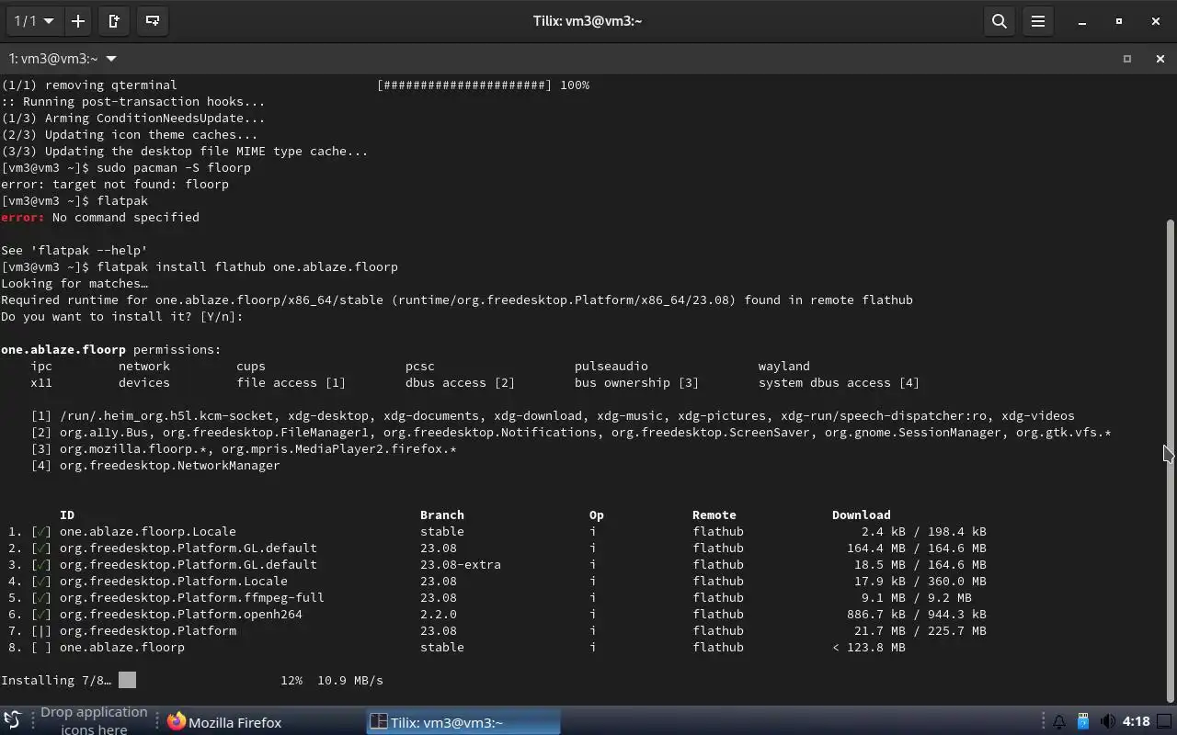Click the 'Remote' column header

[x=714, y=514]
